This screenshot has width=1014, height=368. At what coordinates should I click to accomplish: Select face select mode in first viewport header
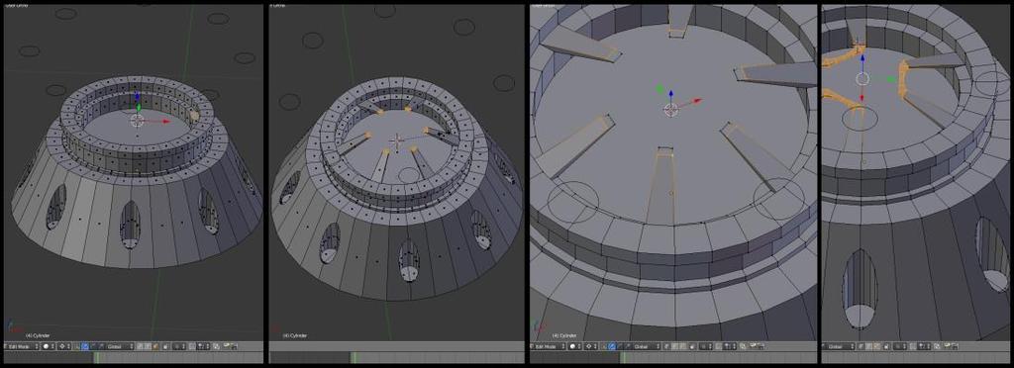pyautogui.click(x=155, y=346)
